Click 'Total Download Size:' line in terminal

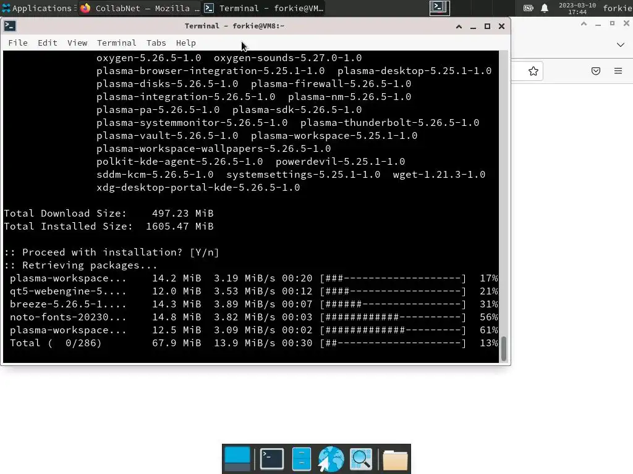[x=109, y=213]
